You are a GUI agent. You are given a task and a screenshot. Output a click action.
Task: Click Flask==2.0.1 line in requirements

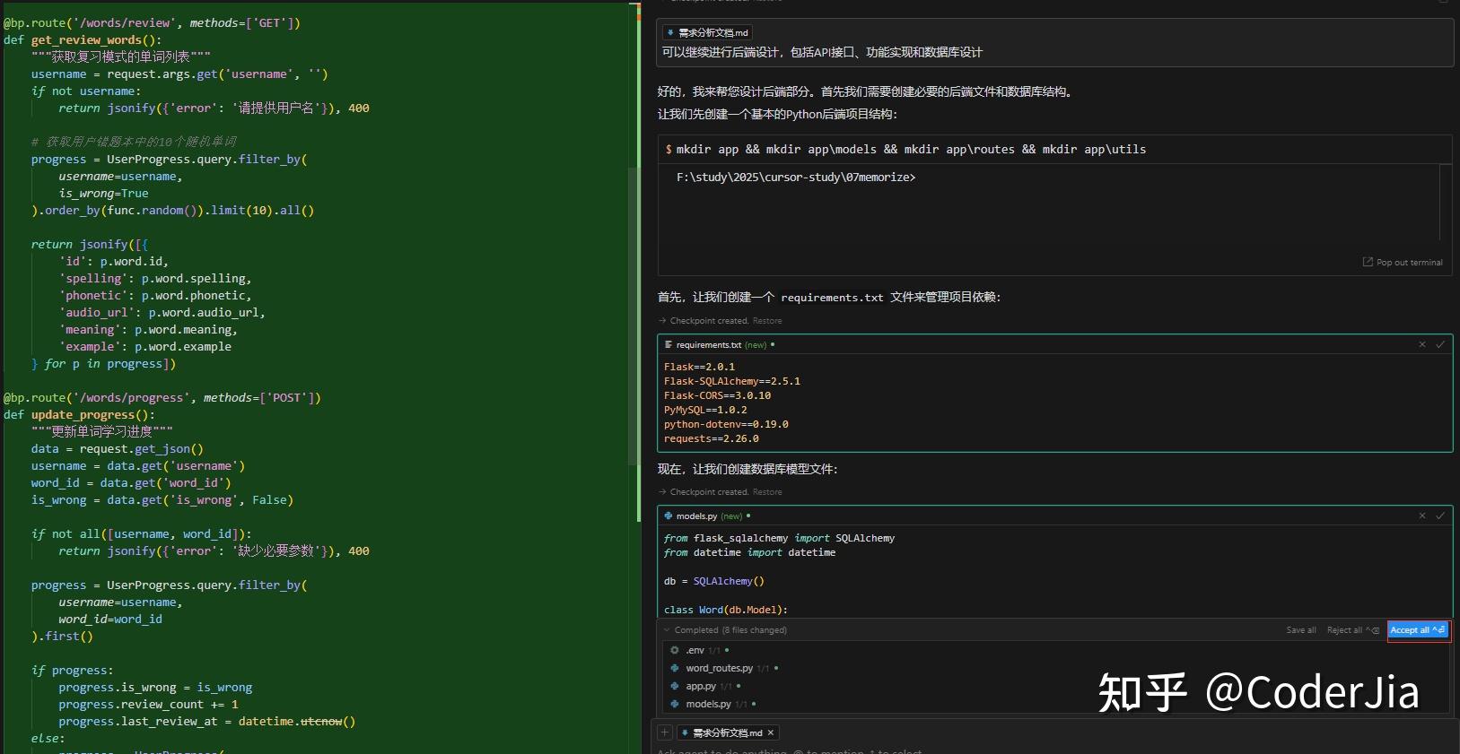click(699, 367)
